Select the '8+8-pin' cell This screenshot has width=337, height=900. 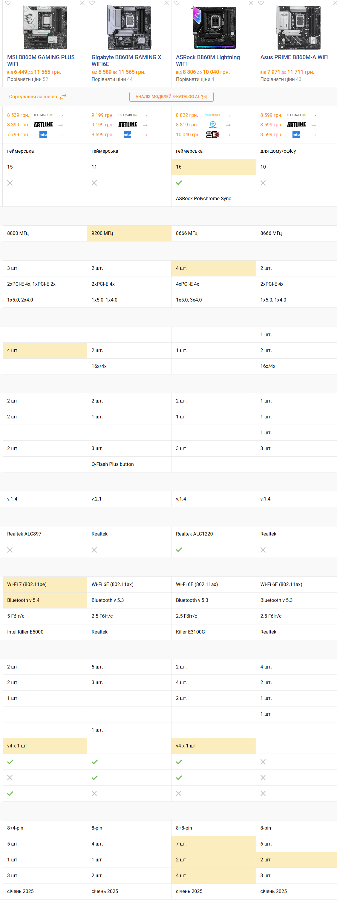(x=213, y=828)
